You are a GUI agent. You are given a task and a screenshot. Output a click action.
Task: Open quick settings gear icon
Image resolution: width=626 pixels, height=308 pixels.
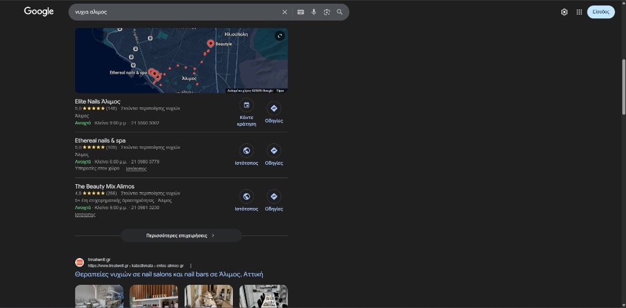tap(564, 12)
